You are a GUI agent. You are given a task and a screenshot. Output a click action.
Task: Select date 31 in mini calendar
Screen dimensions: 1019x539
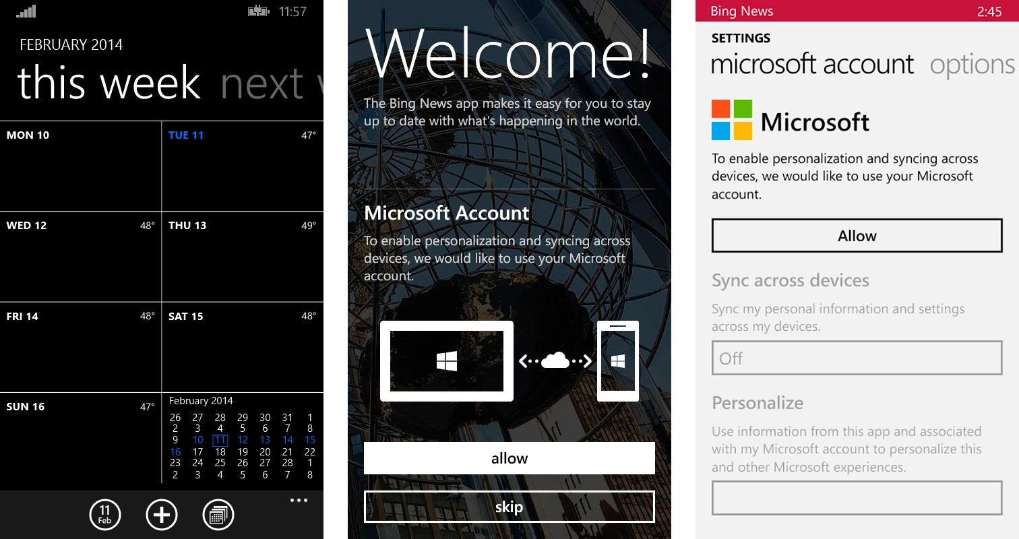288,417
